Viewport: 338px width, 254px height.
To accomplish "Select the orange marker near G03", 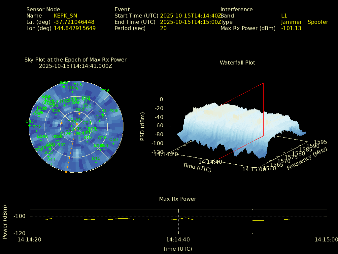I will coord(79,113).
